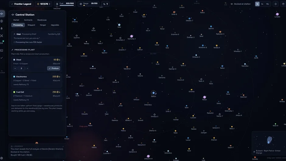This screenshot has width=286, height=161.
Task: Open the comms broadcast sidebar icon
Action: [x=2, y=43]
